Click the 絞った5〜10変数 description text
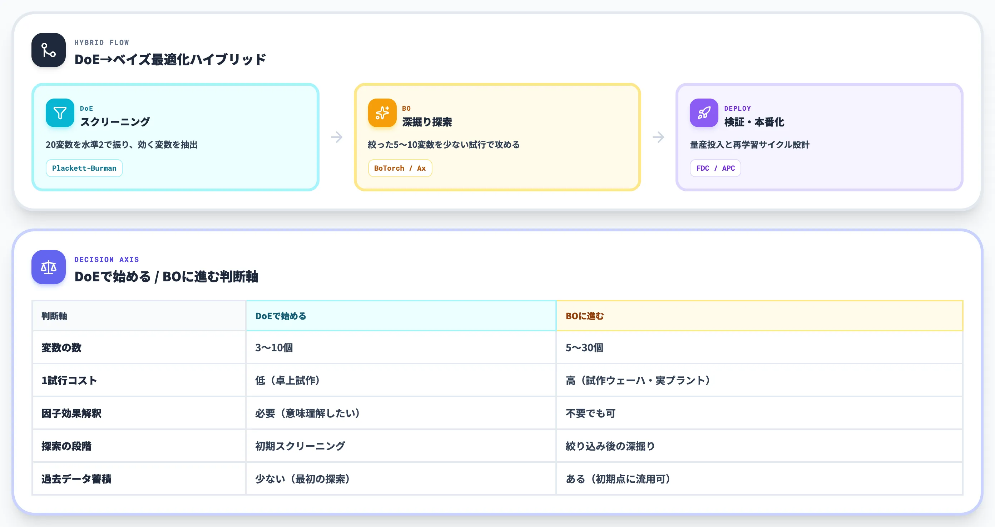This screenshot has width=995, height=527. click(x=444, y=145)
